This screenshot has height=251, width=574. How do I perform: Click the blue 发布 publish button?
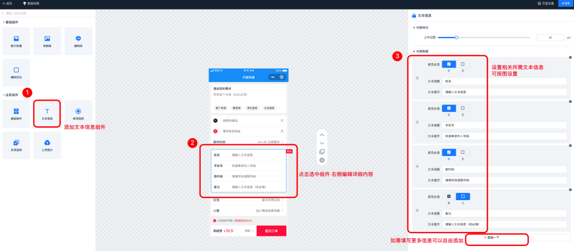[x=565, y=3]
